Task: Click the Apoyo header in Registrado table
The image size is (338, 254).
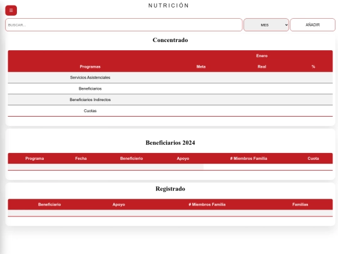Action: pyautogui.click(x=118, y=204)
